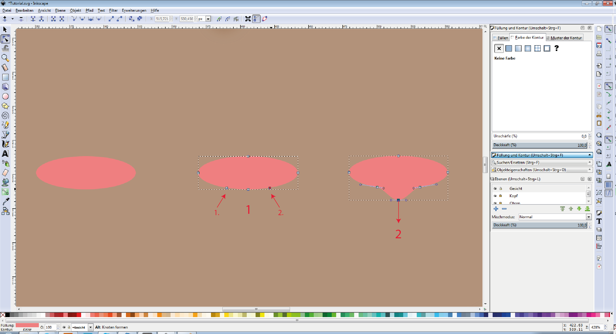Open Gesicht layer selector dropdown
The height and width of the screenshot is (334, 616).
point(82,327)
